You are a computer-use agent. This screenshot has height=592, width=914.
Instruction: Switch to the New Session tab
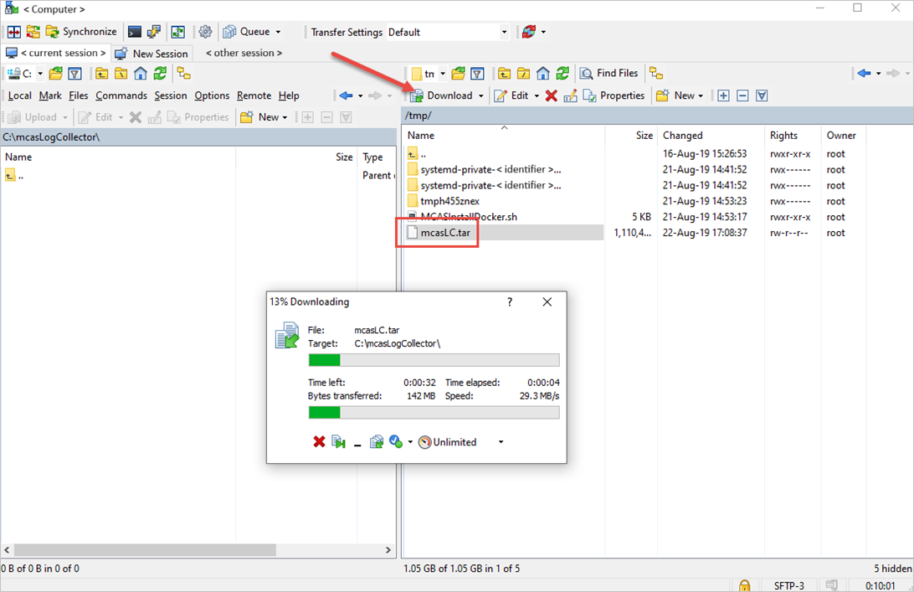[151, 53]
